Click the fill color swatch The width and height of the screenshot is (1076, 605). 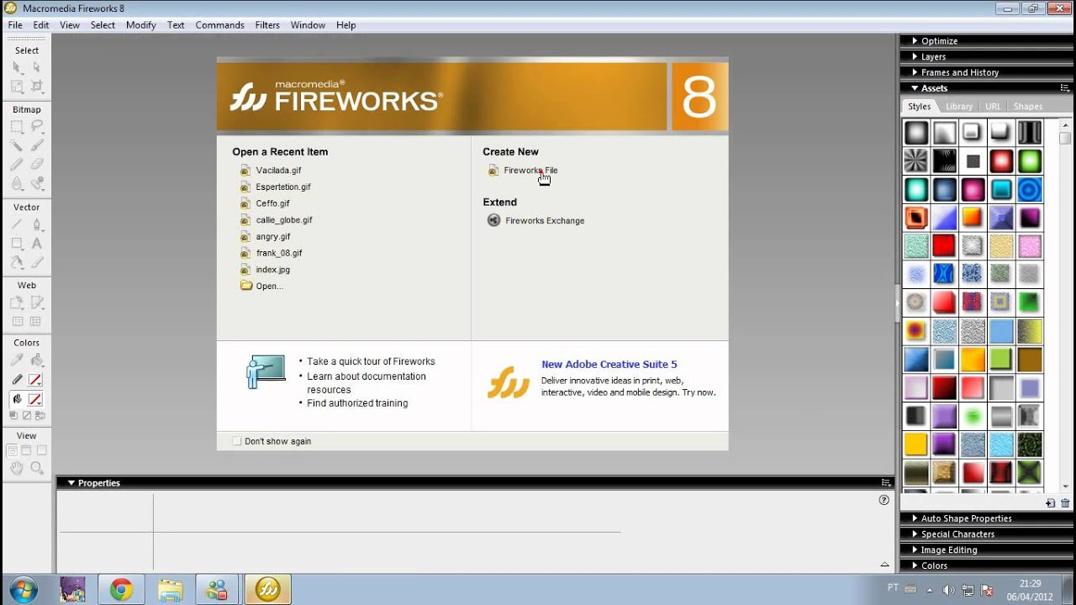click(35, 400)
